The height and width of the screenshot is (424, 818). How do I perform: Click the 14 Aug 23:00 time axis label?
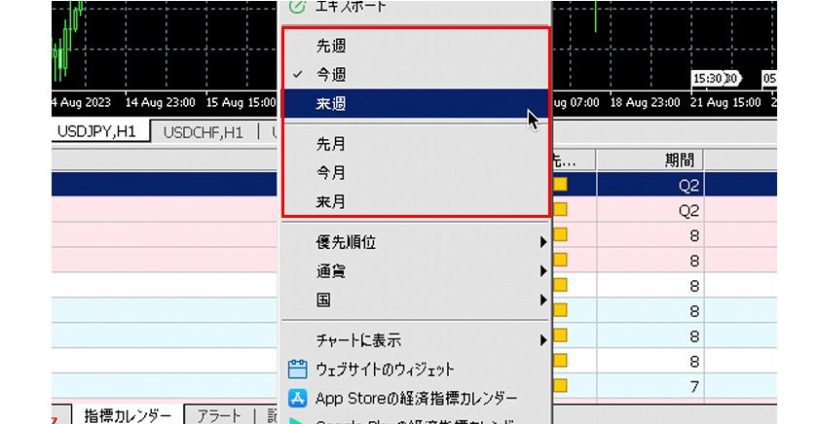click(x=160, y=103)
